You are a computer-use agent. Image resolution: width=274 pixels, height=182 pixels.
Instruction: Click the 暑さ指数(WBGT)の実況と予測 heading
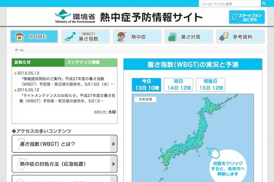point(193,65)
